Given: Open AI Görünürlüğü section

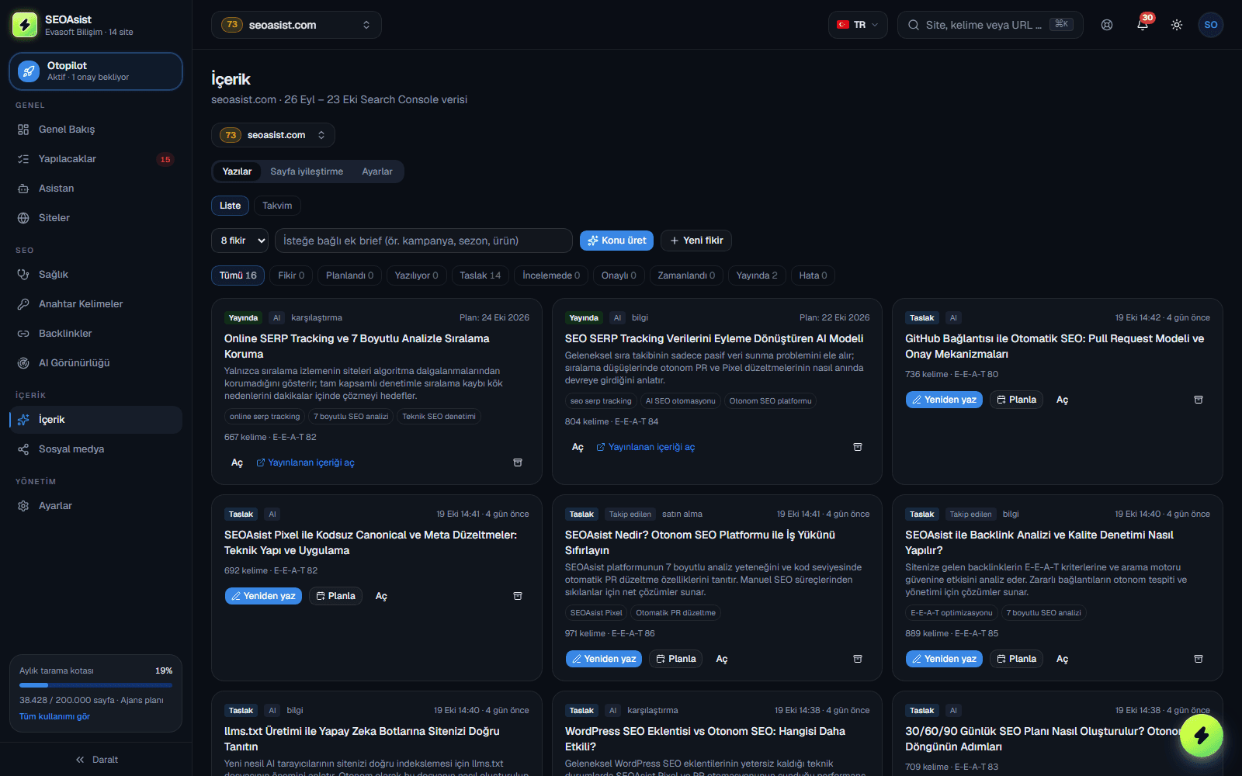Looking at the screenshot, I should [x=95, y=363].
